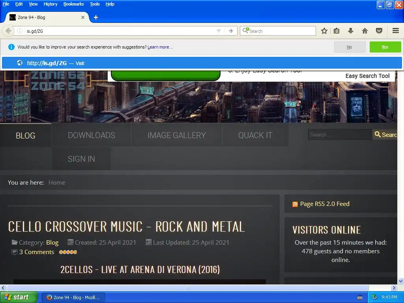Bookmark this page with star icon
404x303 pixels.
[x=324, y=31]
